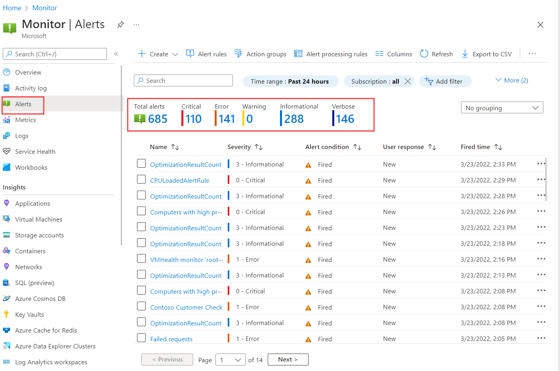The height and width of the screenshot is (371, 560).
Task: Open the page number selector
Action: click(230, 360)
